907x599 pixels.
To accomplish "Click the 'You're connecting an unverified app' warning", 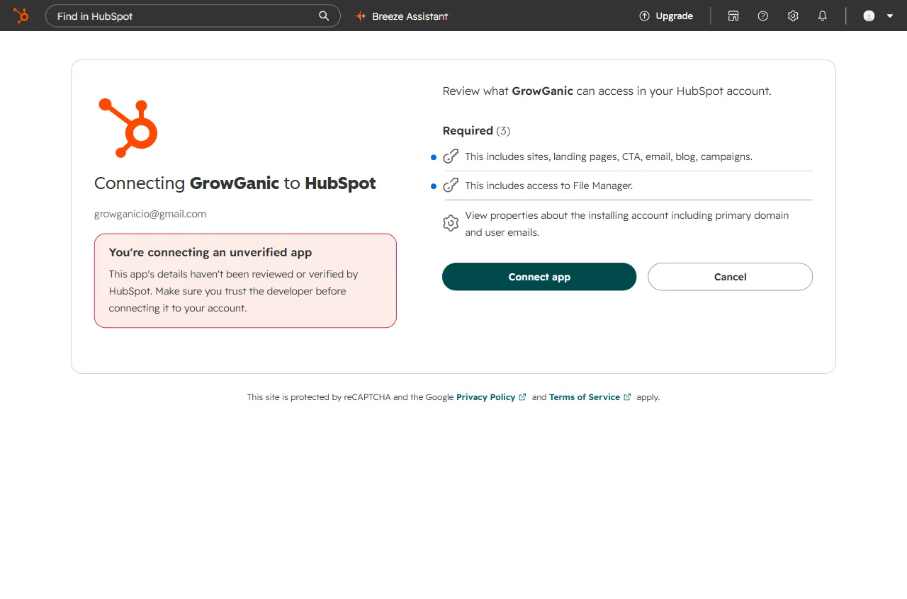I will tap(245, 280).
